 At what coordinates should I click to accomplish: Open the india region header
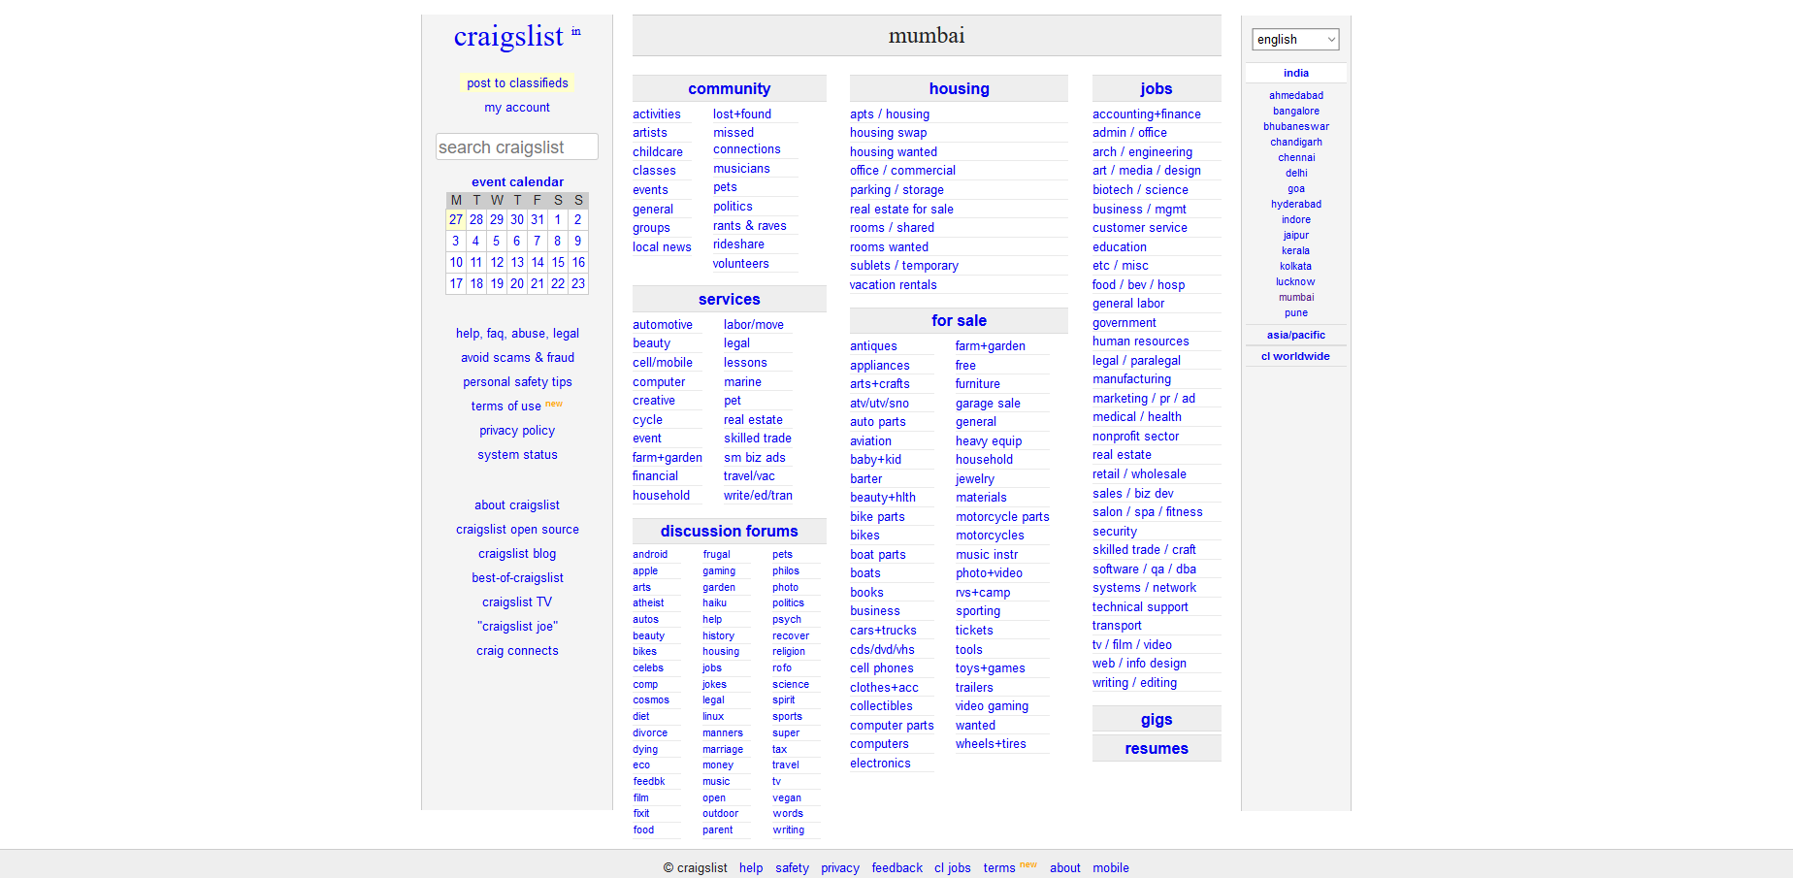1296,73
